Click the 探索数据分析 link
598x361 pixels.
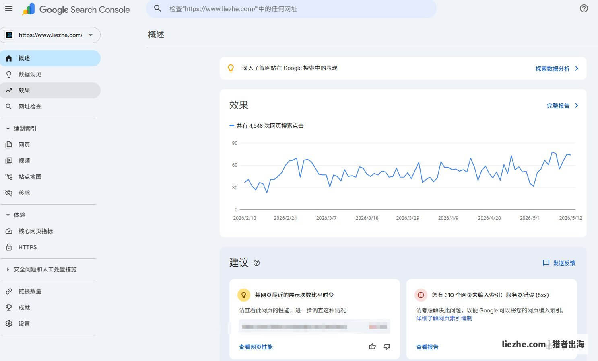552,69
